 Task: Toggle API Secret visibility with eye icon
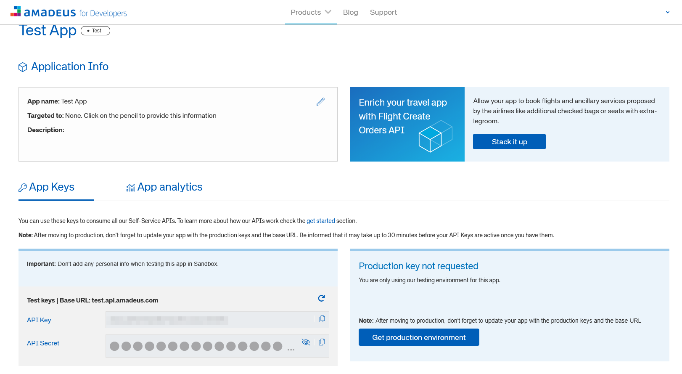(x=306, y=342)
